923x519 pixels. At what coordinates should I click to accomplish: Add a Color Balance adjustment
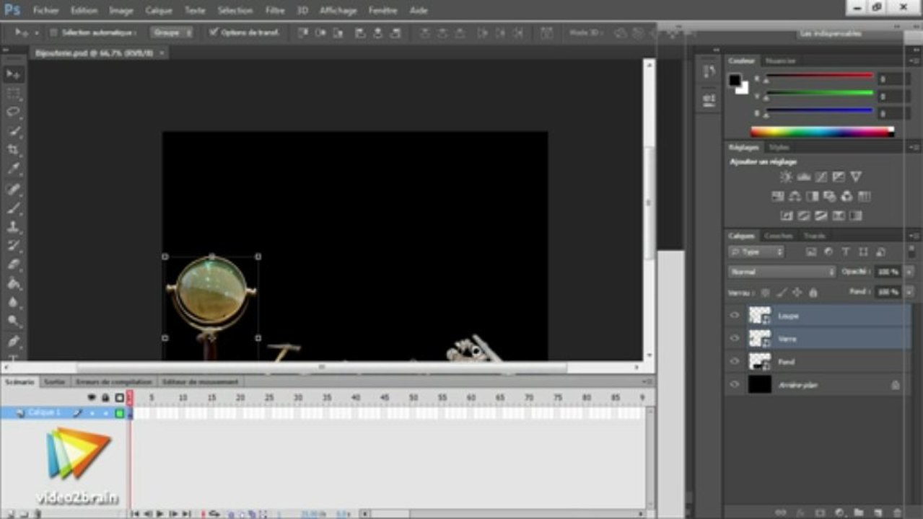click(795, 196)
